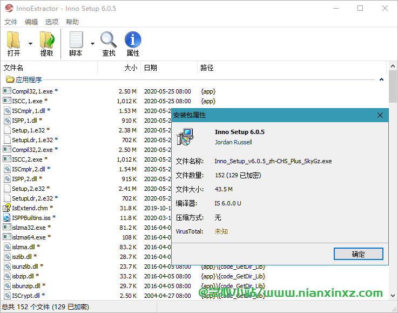Click the isbzip.dll date 2016-04-05 08:00
This screenshot has height=313, width=398.
pos(167,276)
